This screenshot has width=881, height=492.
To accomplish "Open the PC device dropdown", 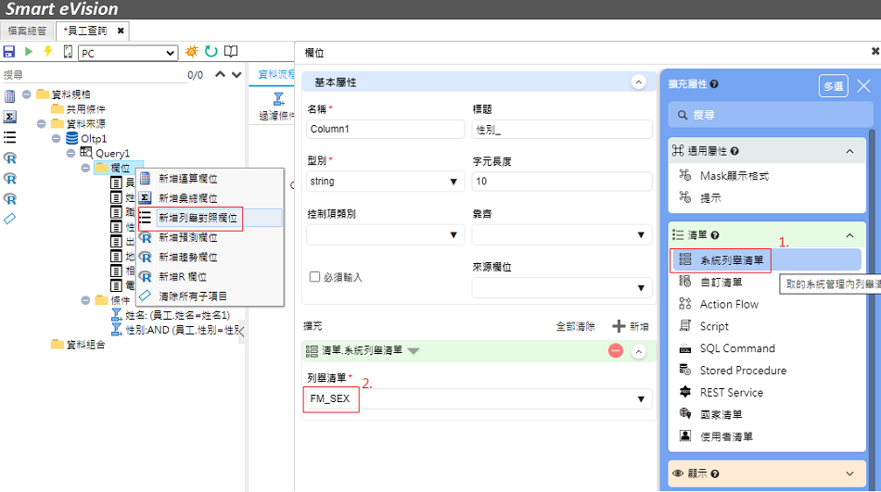I will tap(128, 53).
